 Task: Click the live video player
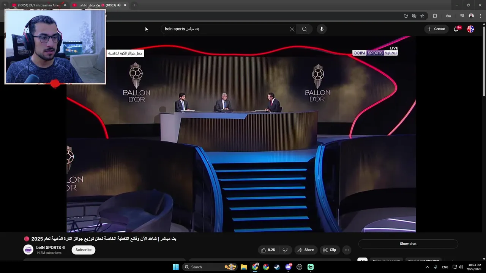point(241,134)
